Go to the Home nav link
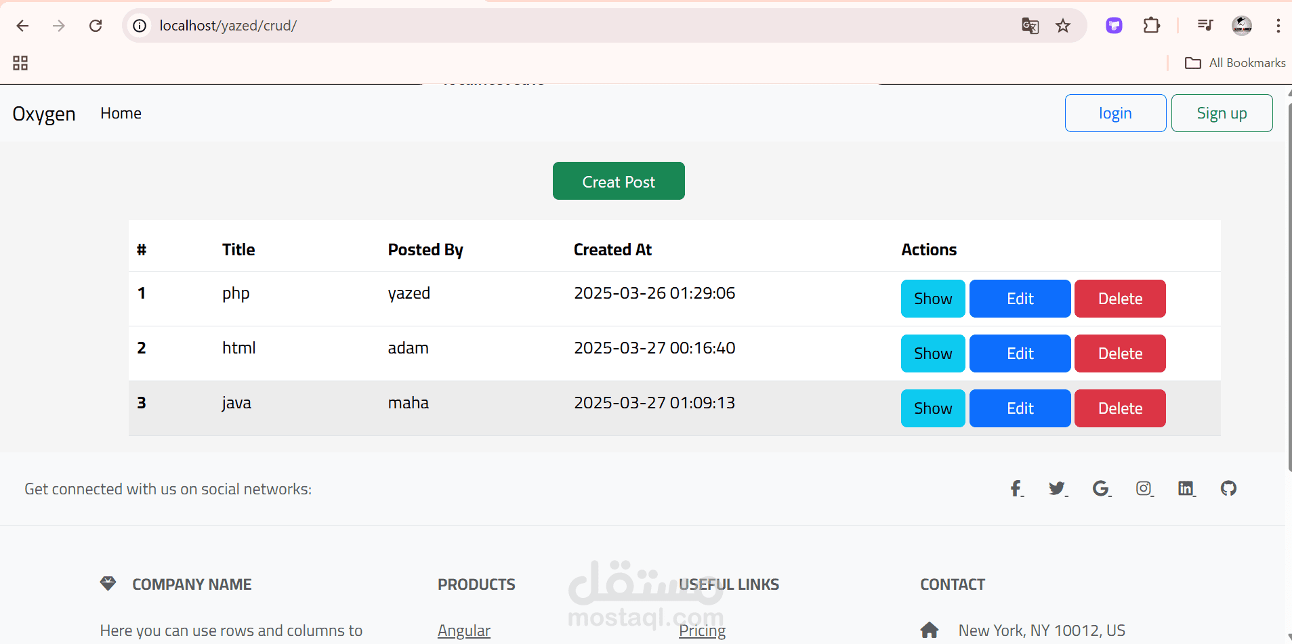The image size is (1292, 644). tap(121, 113)
